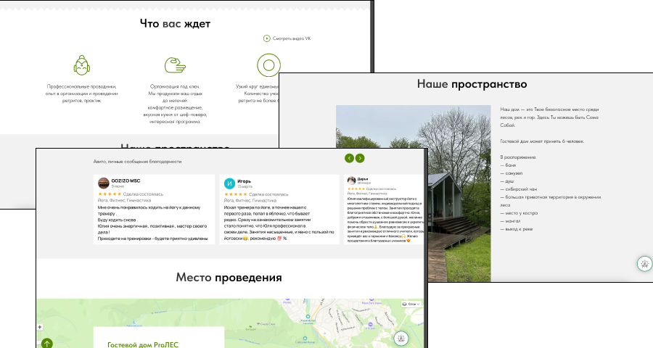
Task: Click the '9 июня' date under GOZIZO MSC
Action: [x=118, y=186]
